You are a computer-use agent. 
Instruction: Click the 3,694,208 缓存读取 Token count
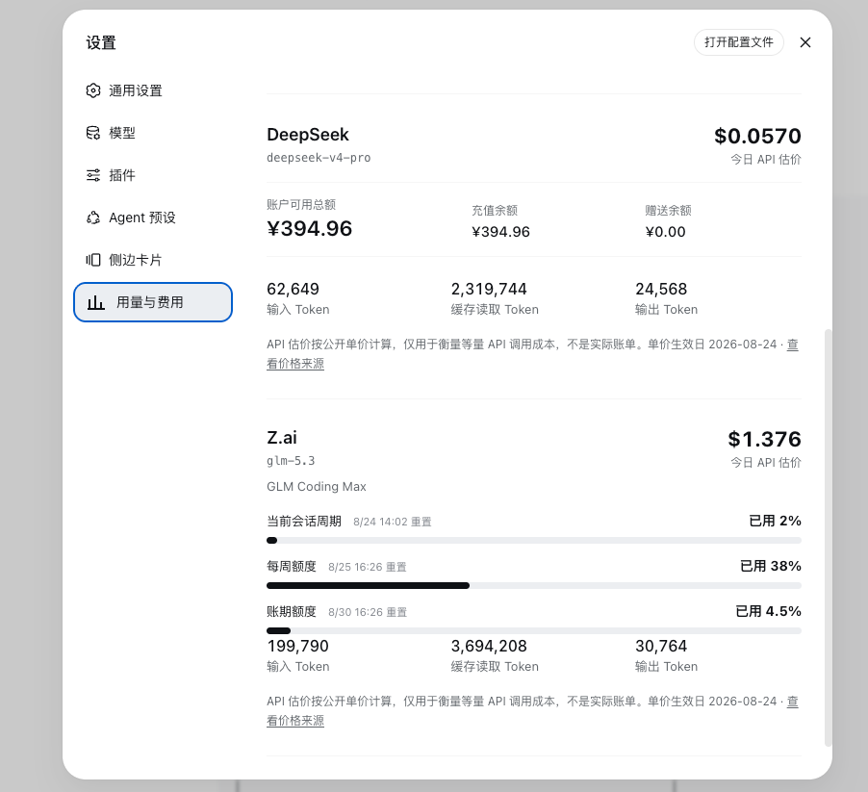tap(489, 646)
